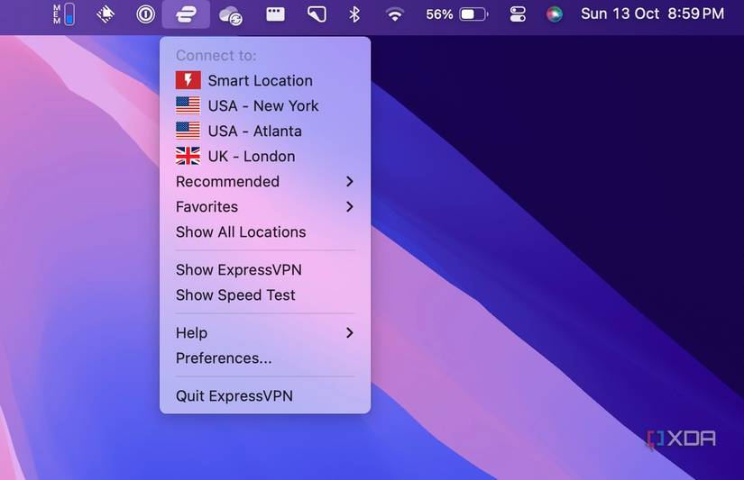Click the Bluetooth status icon

tap(354, 14)
